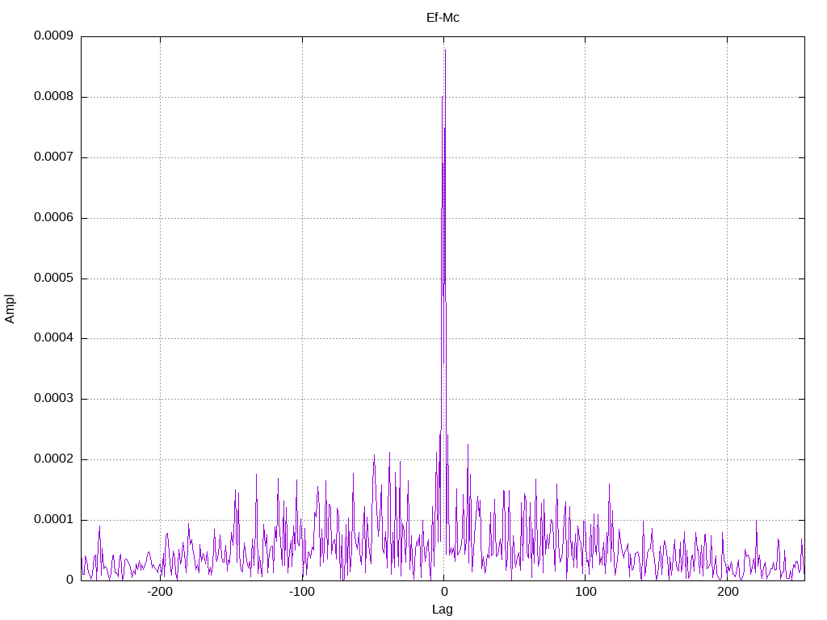Click the y-axis value 0.0005
827x620 pixels.
click(53, 278)
